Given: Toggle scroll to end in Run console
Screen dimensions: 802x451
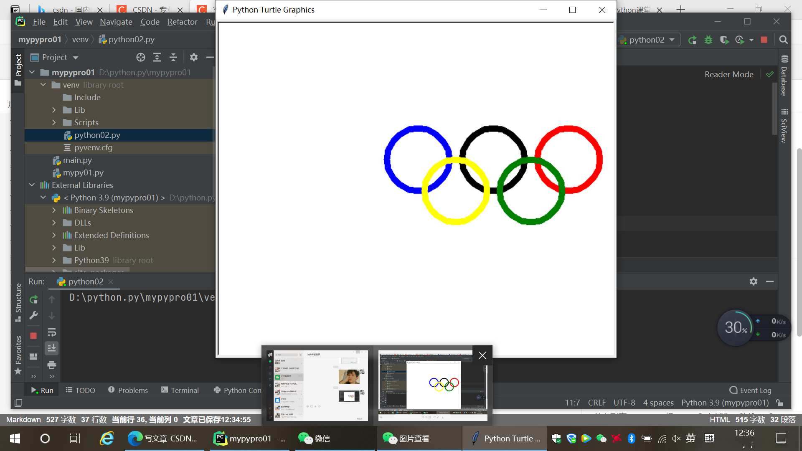Looking at the screenshot, I should pyautogui.click(x=52, y=348).
